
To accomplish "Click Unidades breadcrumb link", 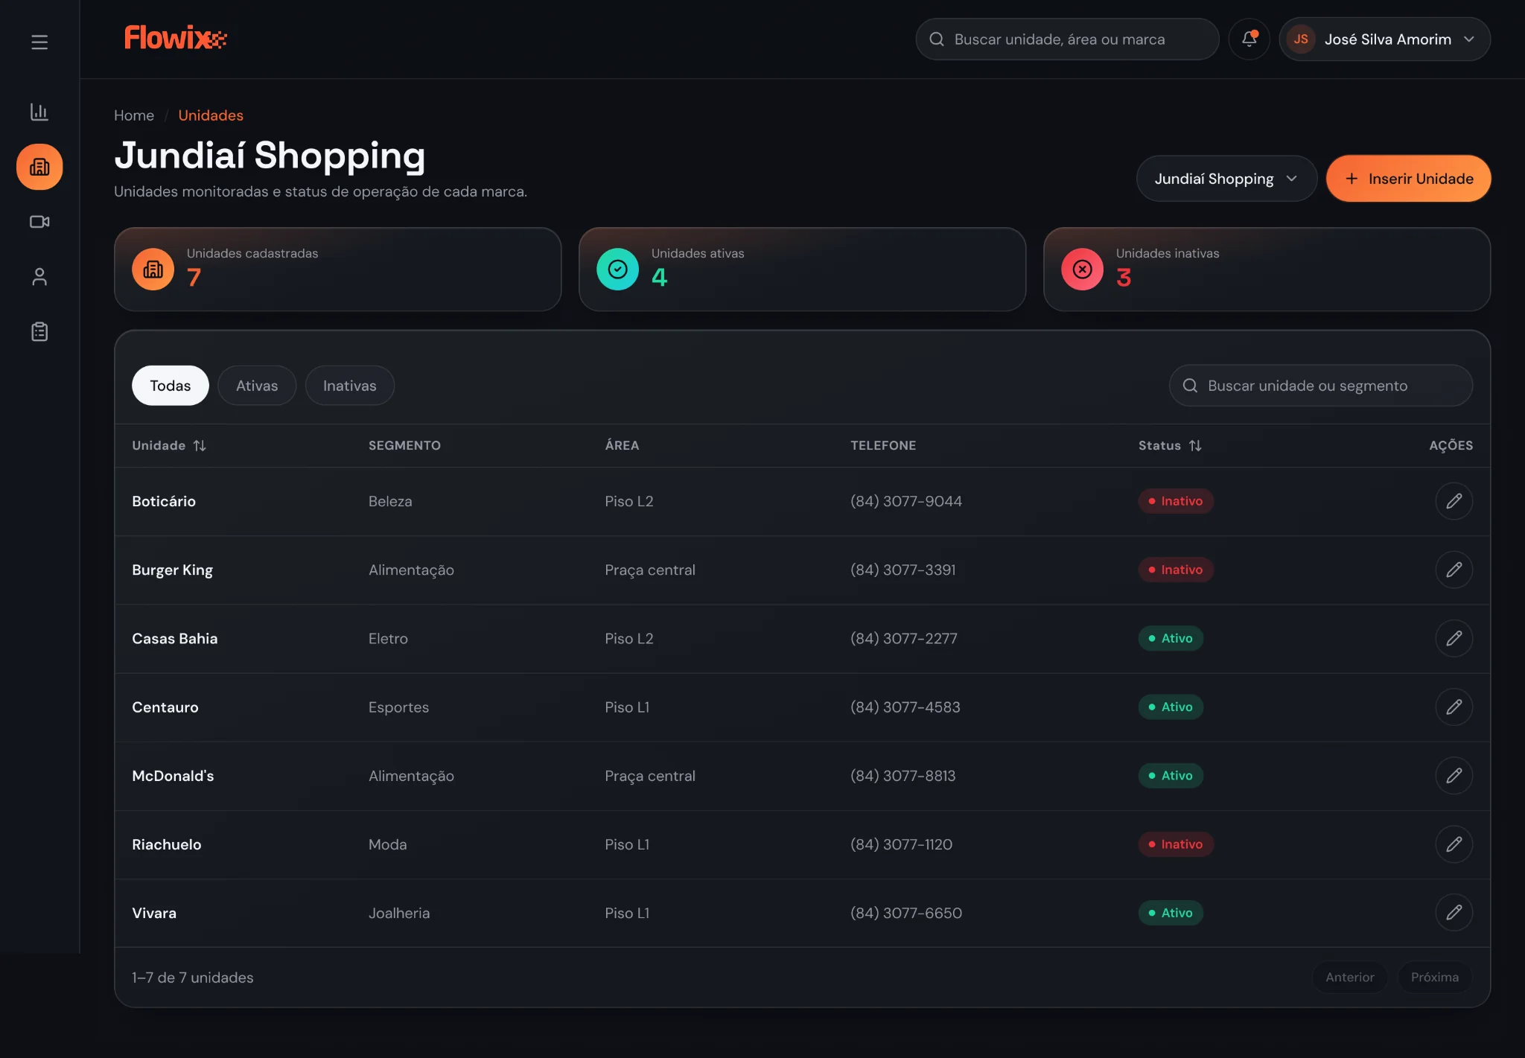I will (211, 115).
